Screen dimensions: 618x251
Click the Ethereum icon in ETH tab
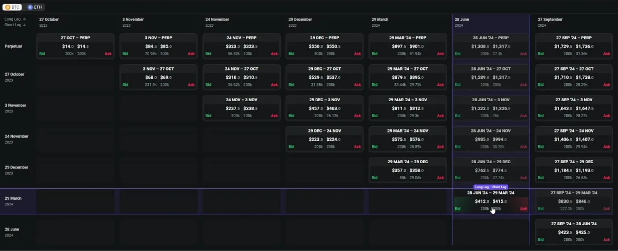(30, 7)
